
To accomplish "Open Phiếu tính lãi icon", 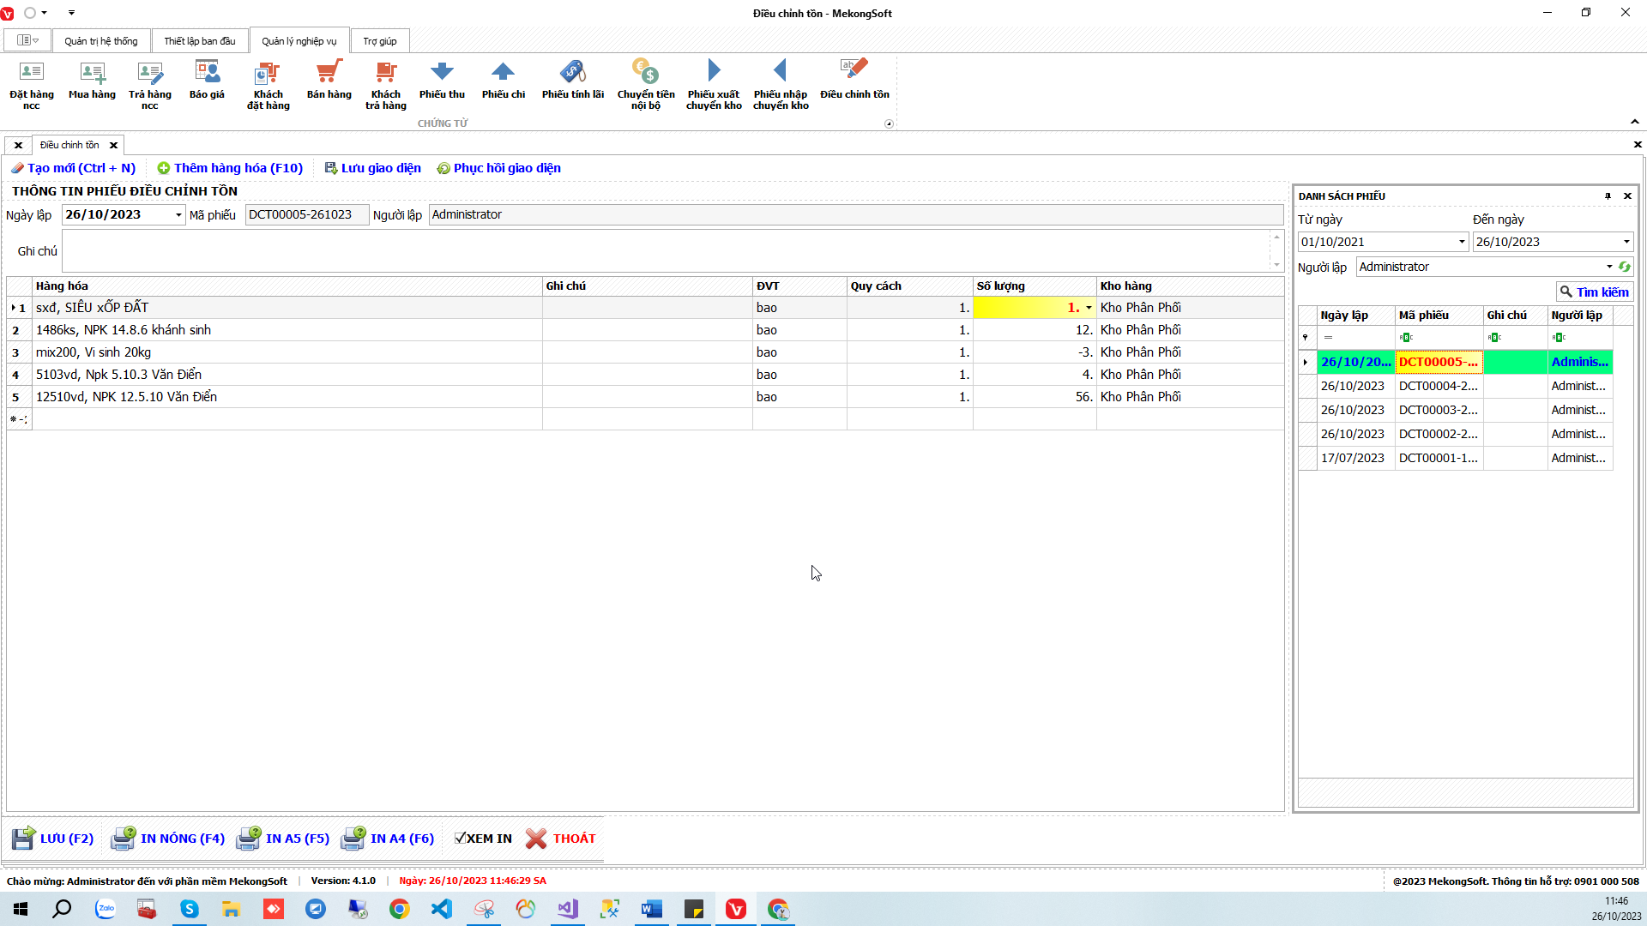I will click(572, 81).
